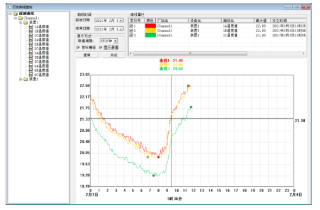Select the 1A温度值 curve icon

tap(31, 26)
